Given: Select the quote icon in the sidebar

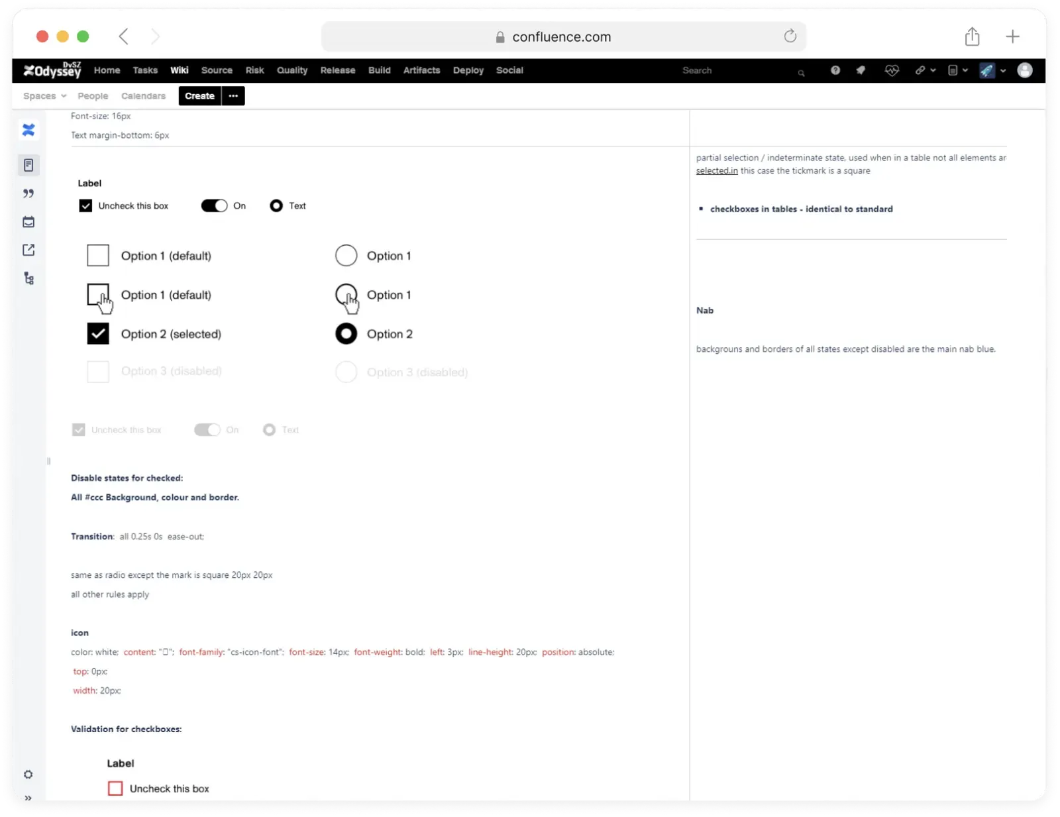Looking at the screenshot, I should click(x=28, y=193).
